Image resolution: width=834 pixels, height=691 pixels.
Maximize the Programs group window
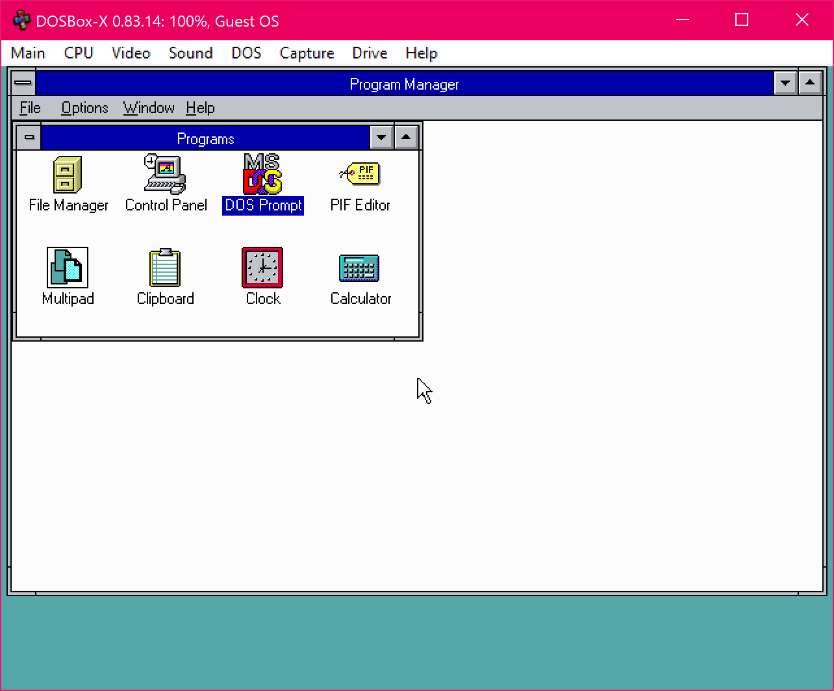(407, 137)
